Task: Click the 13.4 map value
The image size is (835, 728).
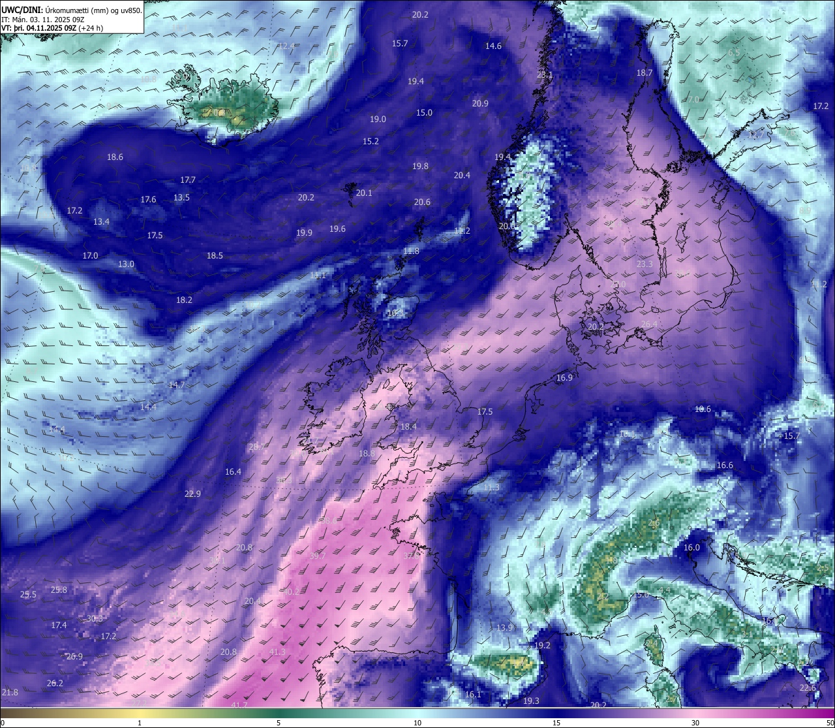Action: [101, 221]
